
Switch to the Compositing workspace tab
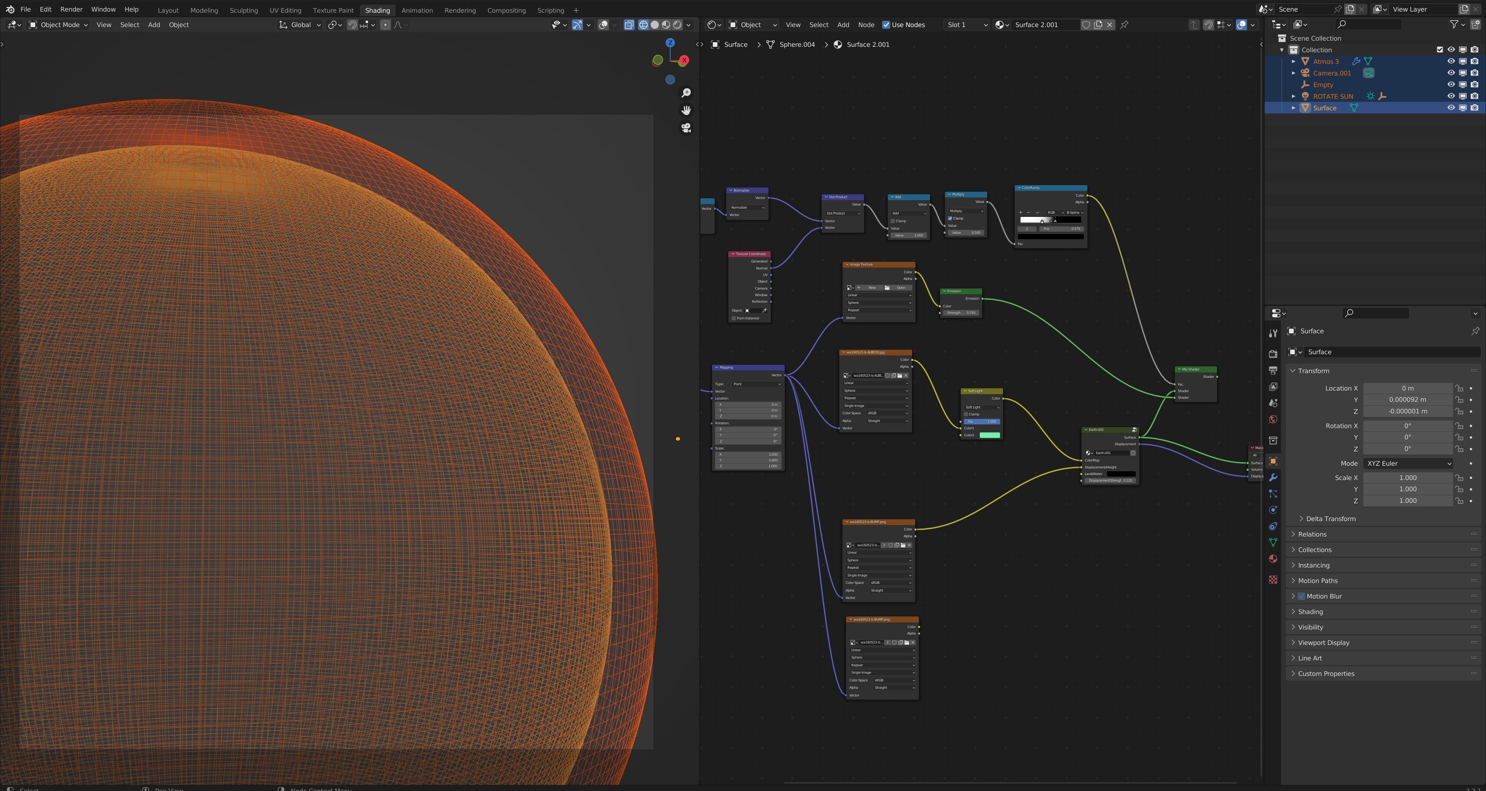point(506,10)
